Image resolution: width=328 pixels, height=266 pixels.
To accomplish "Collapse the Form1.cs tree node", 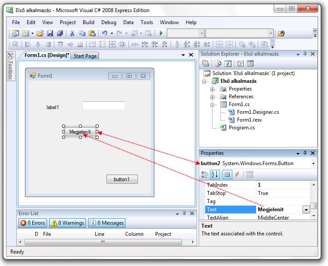I will [212, 105].
